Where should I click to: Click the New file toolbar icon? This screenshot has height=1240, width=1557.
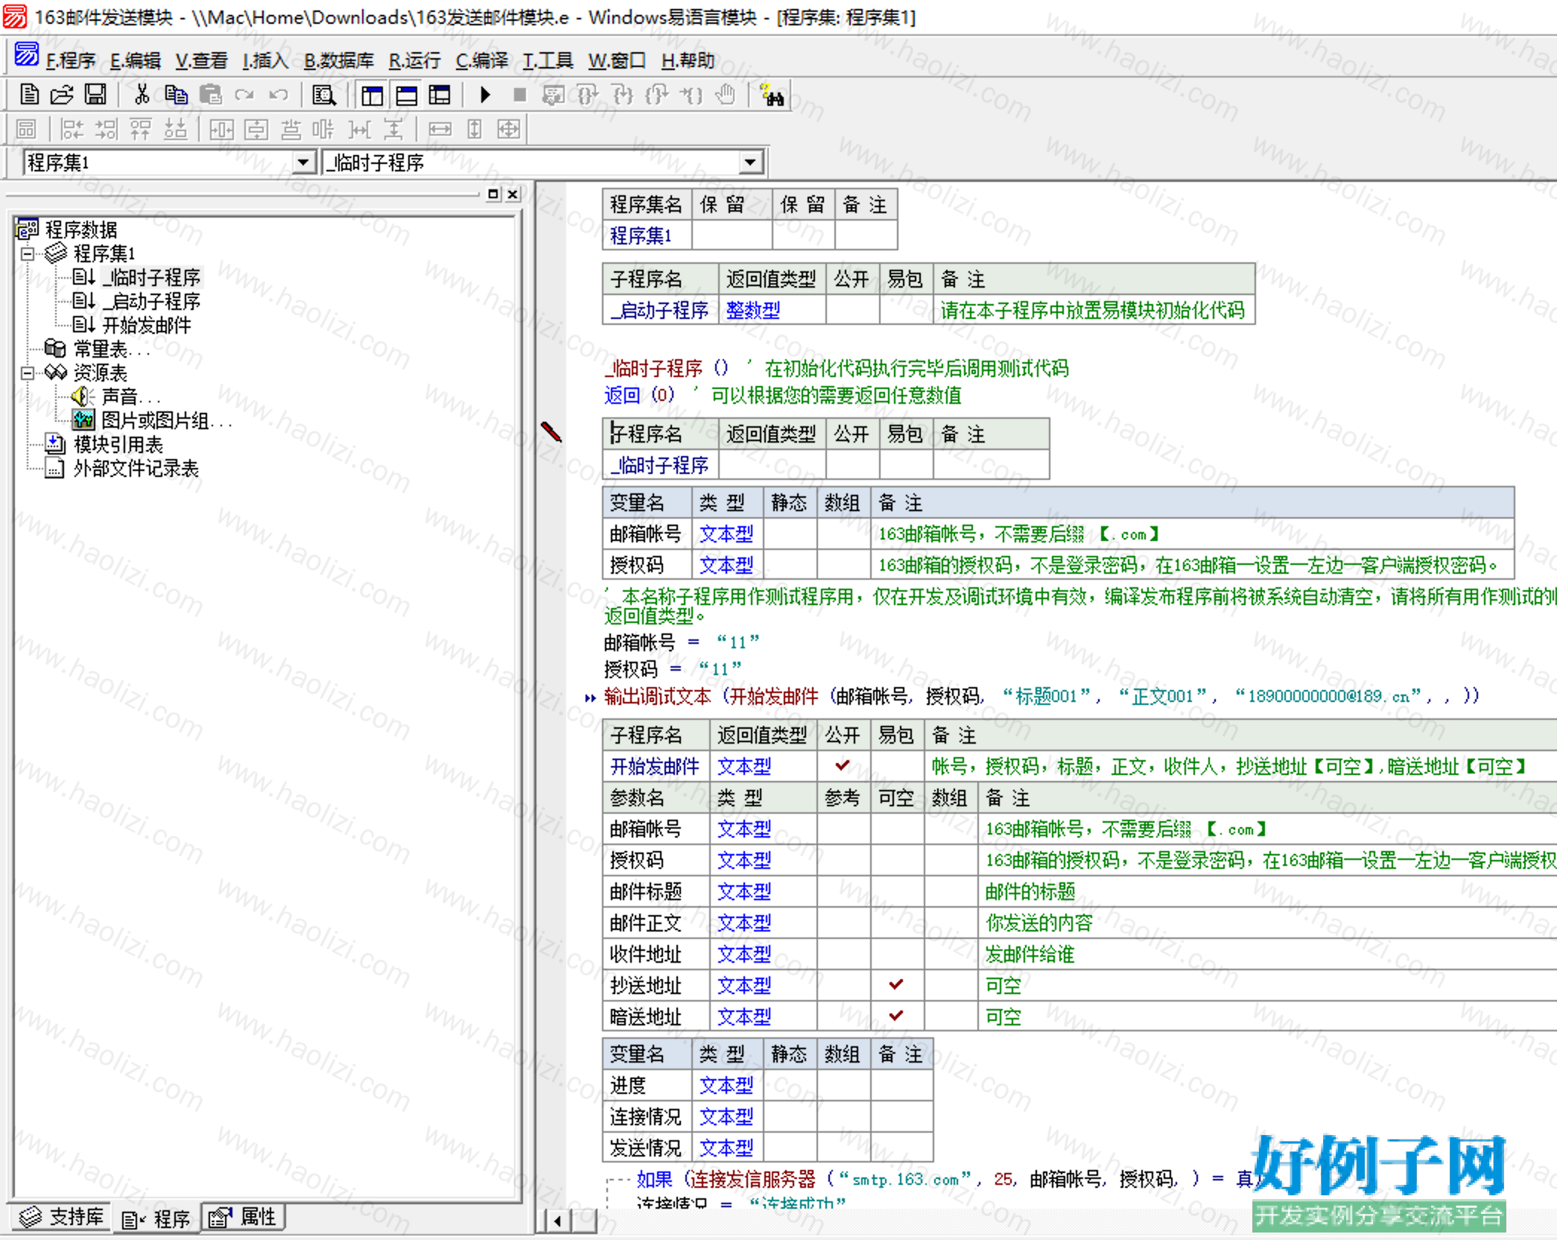tap(29, 95)
